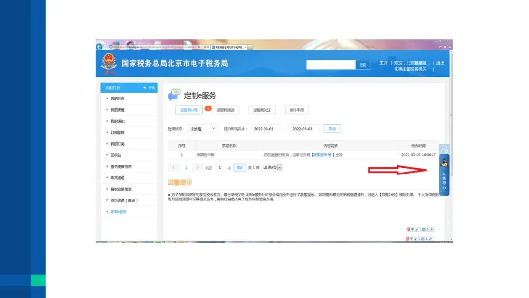Click the 定制e服务 chat bubble icon
The height and width of the screenshot is (298, 529).
[174, 95]
